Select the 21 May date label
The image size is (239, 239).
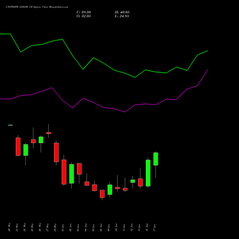pos(17,227)
